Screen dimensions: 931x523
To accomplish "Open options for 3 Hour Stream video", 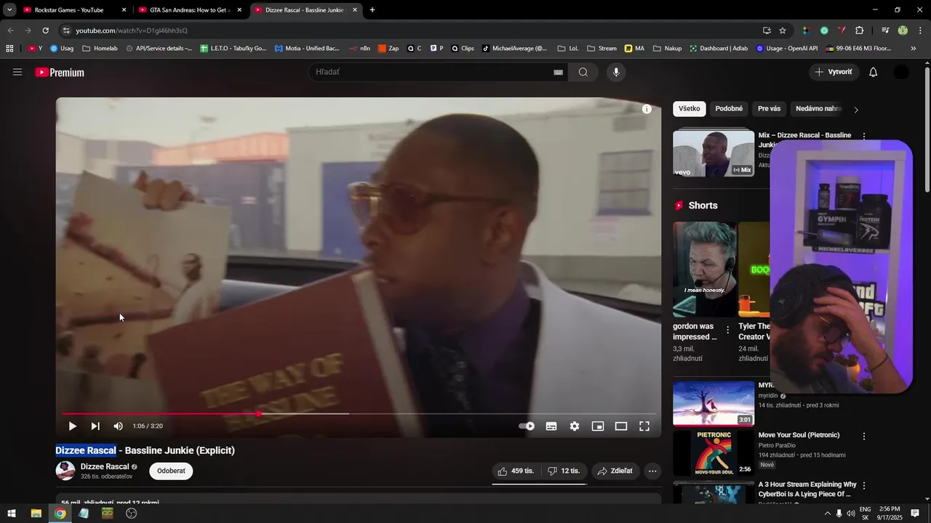I will pyautogui.click(x=864, y=486).
